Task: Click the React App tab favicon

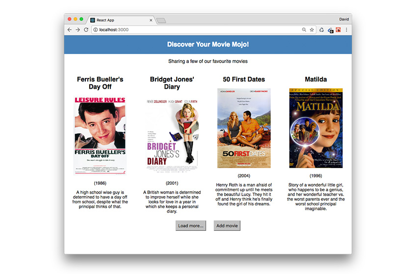Action: coord(93,20)
